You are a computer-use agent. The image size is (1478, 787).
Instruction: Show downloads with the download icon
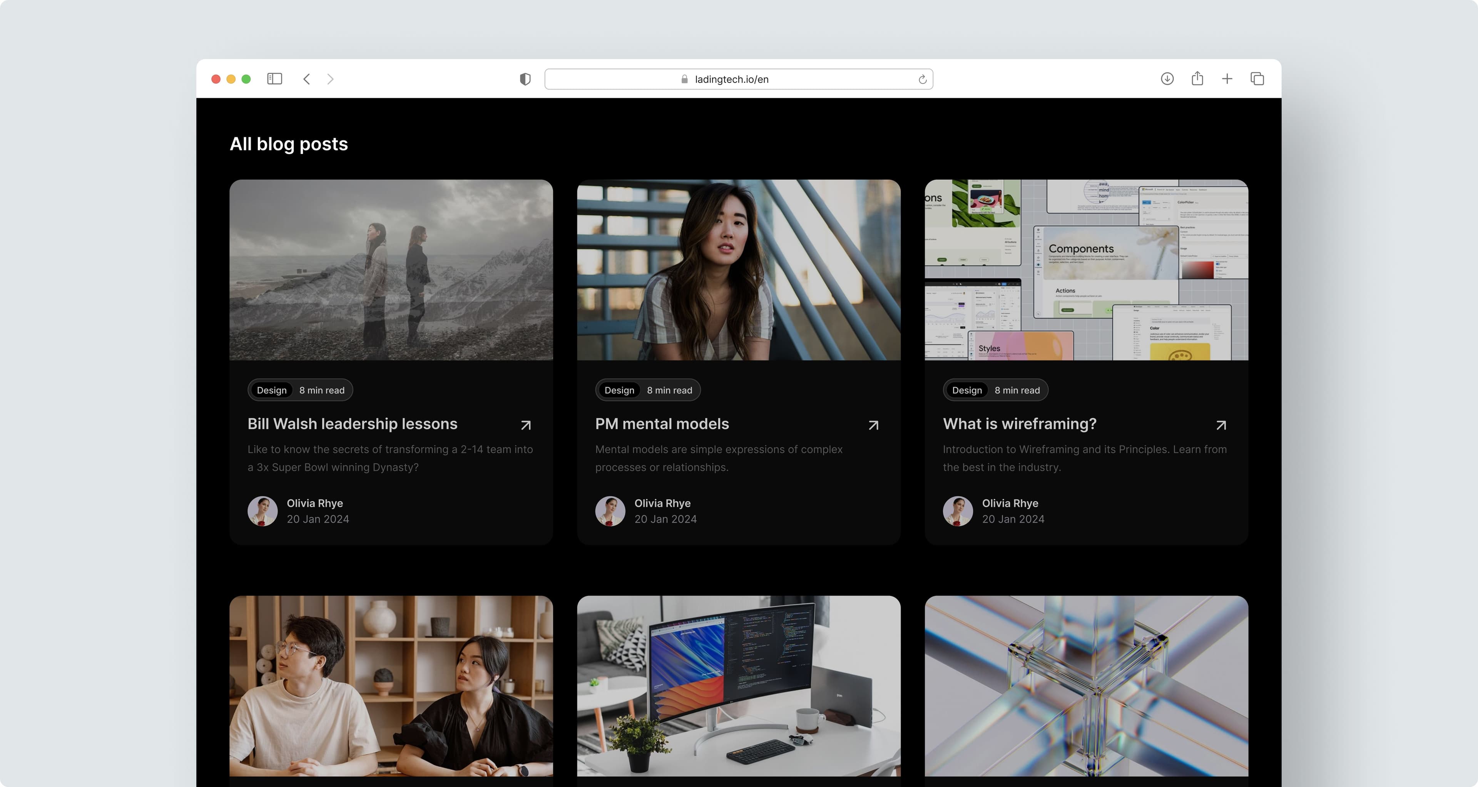pyautogui.click(x=1167, y=78)
